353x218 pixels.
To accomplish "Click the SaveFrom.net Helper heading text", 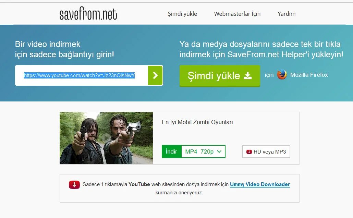I will 261,49.
